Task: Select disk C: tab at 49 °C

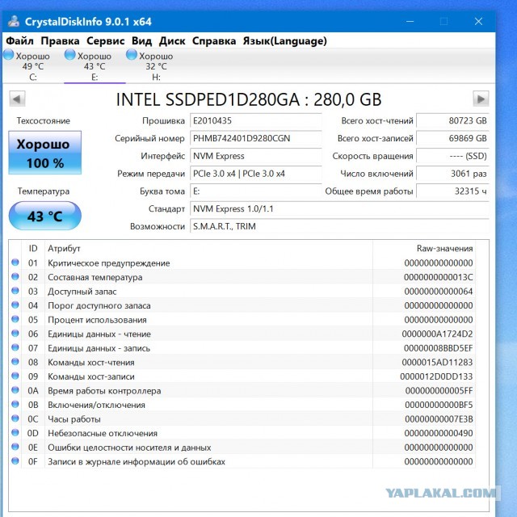Action: 33,65
